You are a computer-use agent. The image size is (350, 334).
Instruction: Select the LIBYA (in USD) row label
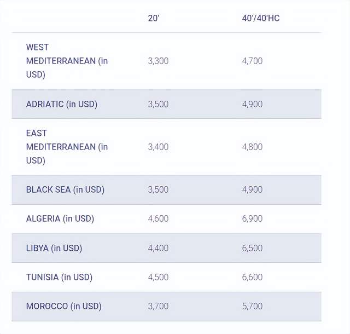click(54, 248)
